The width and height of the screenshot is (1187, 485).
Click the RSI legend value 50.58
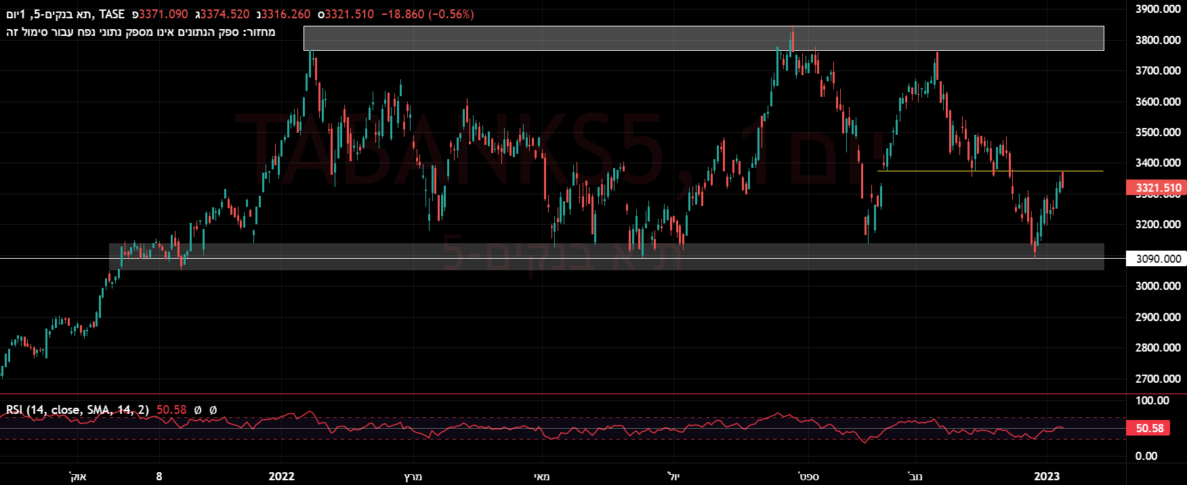tap(171, 410)
